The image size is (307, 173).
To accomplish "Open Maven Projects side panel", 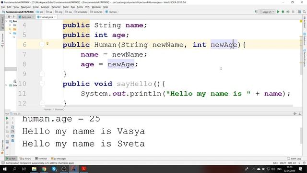I will 305,58.
